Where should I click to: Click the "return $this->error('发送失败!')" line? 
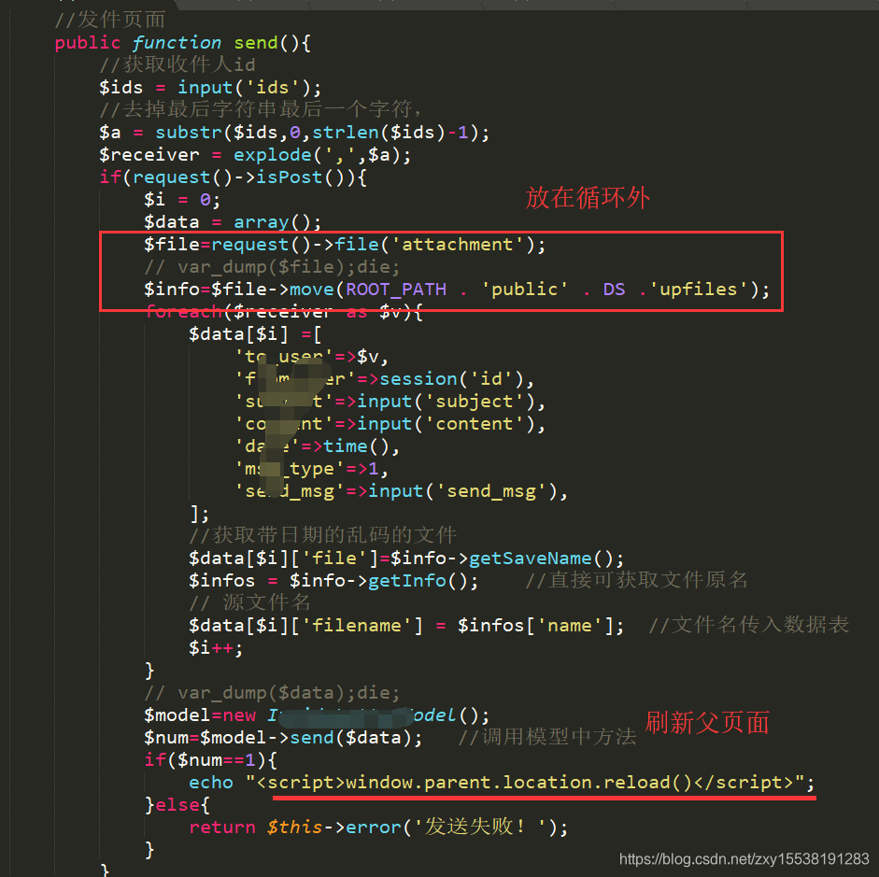(x=378, y=827)
